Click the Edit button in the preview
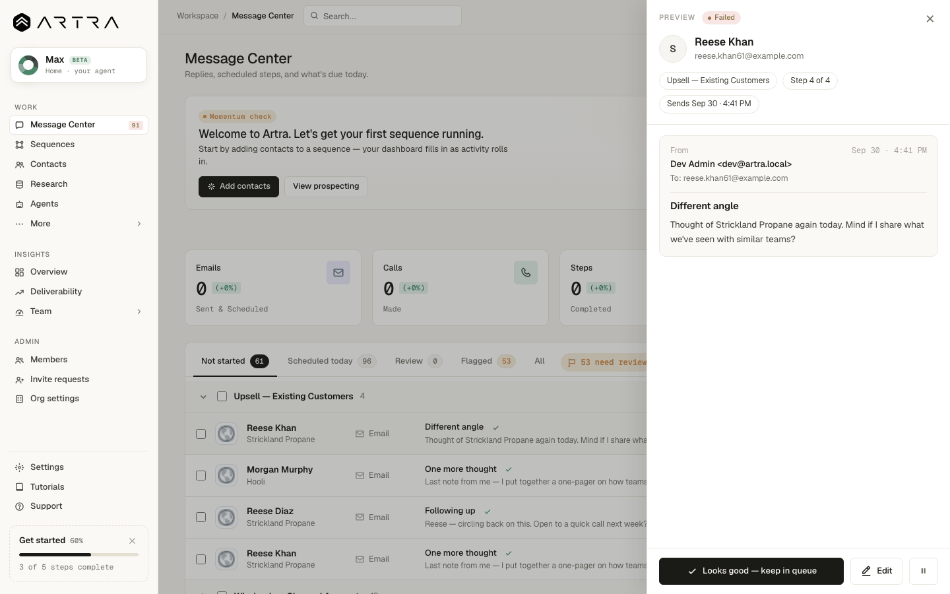Screen dimensions: 950x594 point(876,571)
